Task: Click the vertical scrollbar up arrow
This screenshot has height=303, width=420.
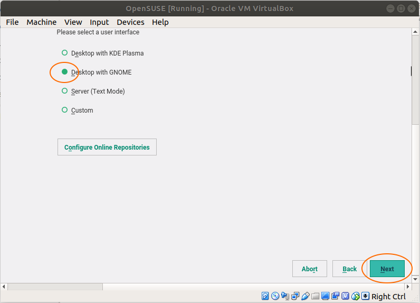Action: (x=415, y=32)
